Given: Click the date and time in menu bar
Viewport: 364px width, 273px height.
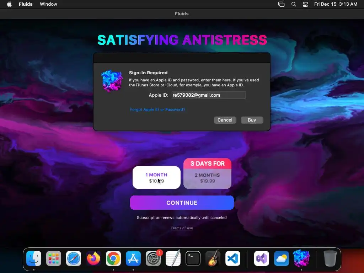Looking at the screenshot, I should pyautogui.click(x=336, y=4).
